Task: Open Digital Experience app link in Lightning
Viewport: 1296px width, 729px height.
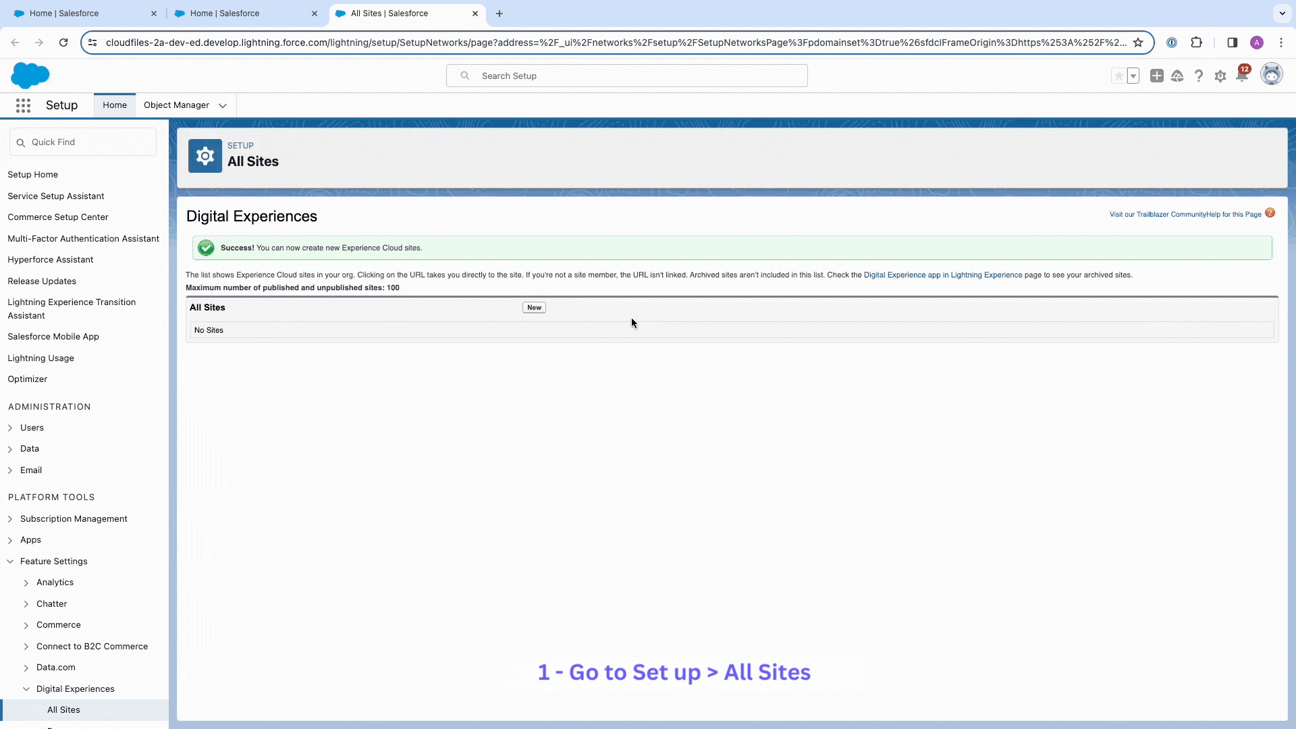Action: click(942, 274)
